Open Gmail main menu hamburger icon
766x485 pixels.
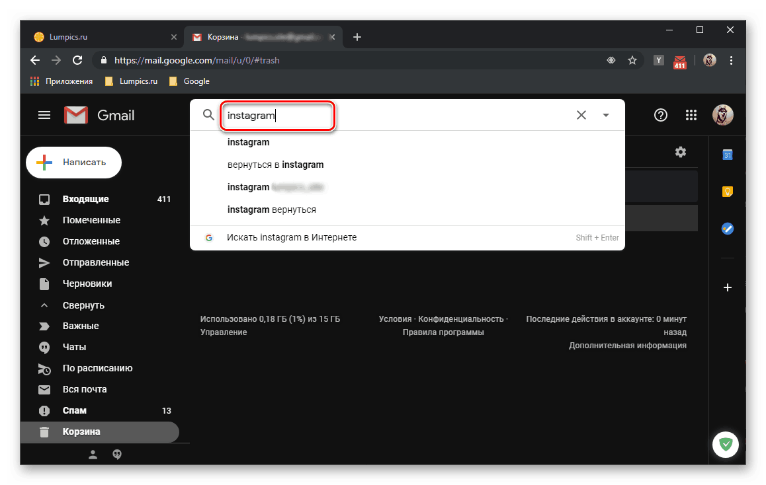[44, 115]
